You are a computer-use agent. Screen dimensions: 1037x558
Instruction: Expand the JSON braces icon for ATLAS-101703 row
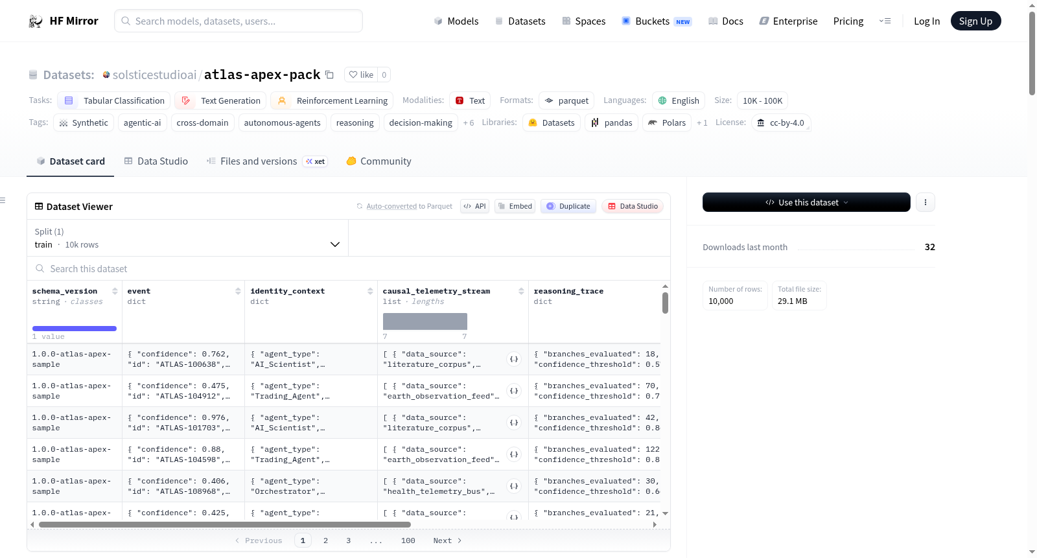click(514, 423)
